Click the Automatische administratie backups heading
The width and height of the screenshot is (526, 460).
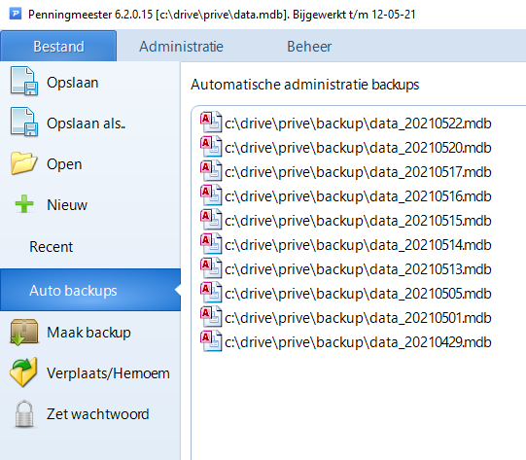[305, 85]
